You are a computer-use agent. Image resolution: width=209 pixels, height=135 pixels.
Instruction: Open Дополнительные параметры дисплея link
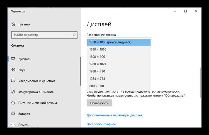[114, 115]
